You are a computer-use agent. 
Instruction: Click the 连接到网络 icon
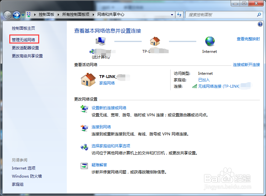(84, 128)
